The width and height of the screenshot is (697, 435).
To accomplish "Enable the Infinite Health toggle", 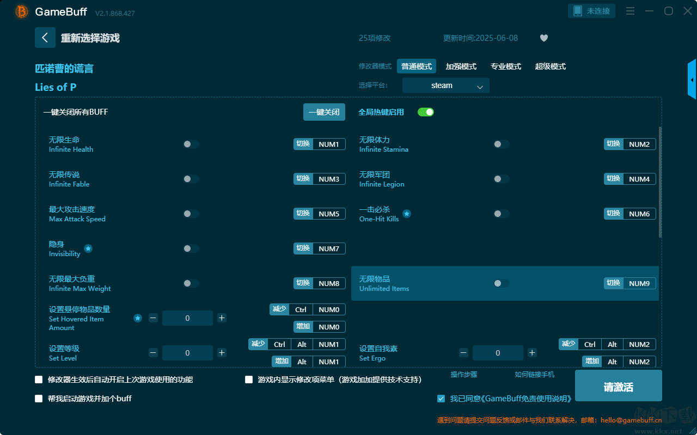I will tap(191, 144).
